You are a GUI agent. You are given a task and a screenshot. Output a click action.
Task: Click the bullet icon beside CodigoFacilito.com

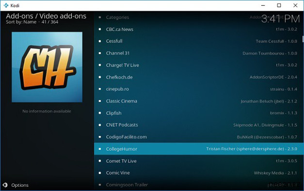coord(100,137)
